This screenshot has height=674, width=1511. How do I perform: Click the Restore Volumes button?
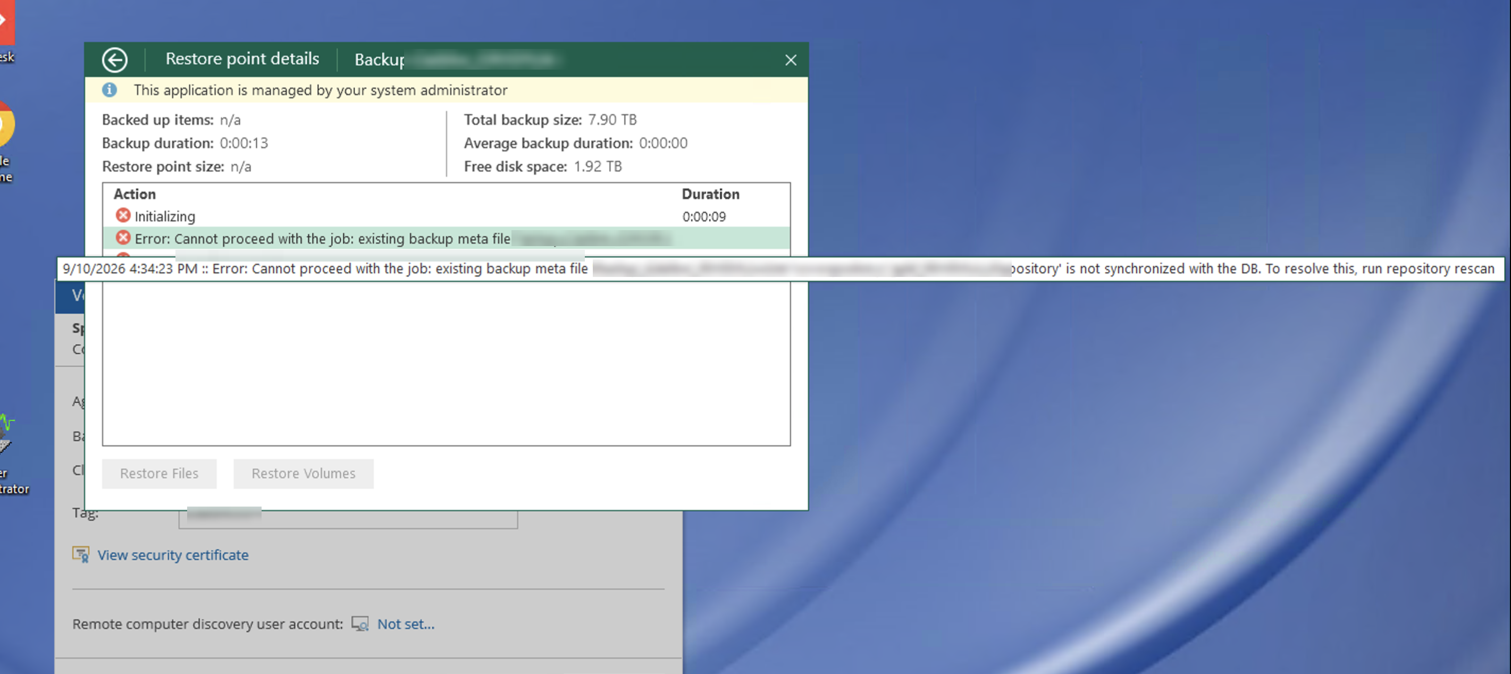click(303, 474)
